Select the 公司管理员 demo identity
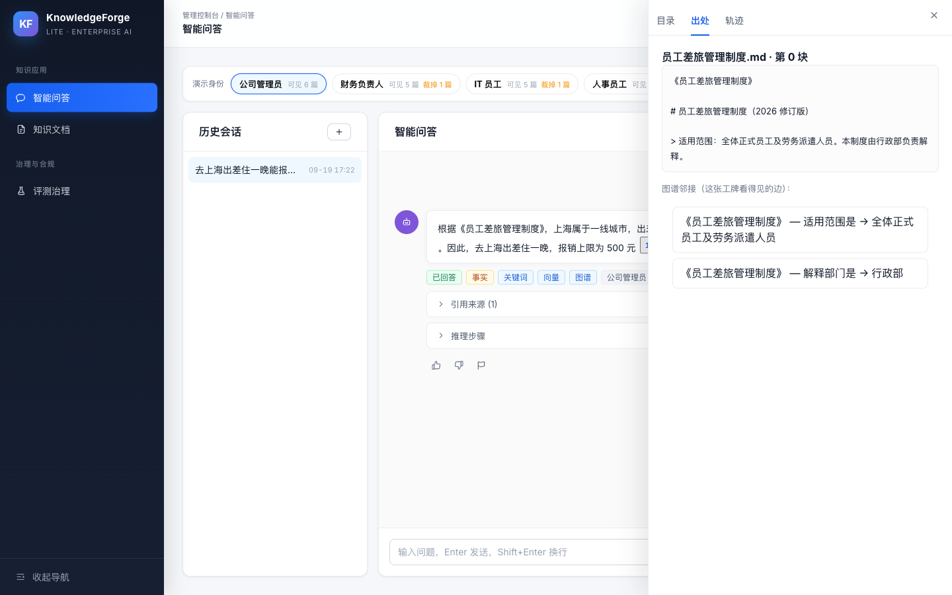 (x=278, y=84)
